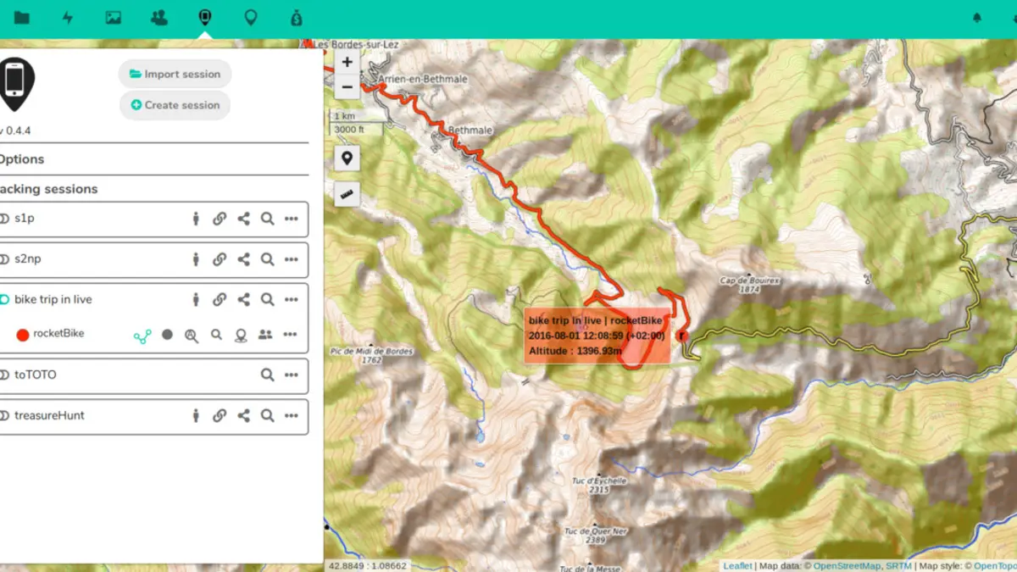Click the link icon in treasureHunt row

click(220, 415)
